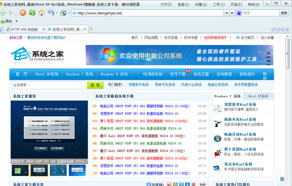Switch to the Ghost XP系统 sidebar tab
The height and width of the screenshot is (186, 292).
pos(258,96)
